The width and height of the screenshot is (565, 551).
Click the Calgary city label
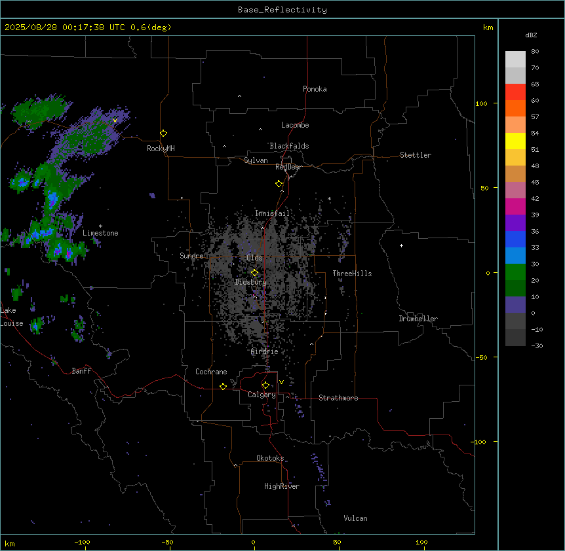(262, 395)
